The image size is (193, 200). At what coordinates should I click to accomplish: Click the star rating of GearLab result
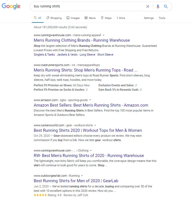40,195
